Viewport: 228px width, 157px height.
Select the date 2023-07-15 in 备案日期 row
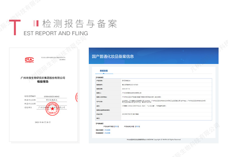[126, 89]
